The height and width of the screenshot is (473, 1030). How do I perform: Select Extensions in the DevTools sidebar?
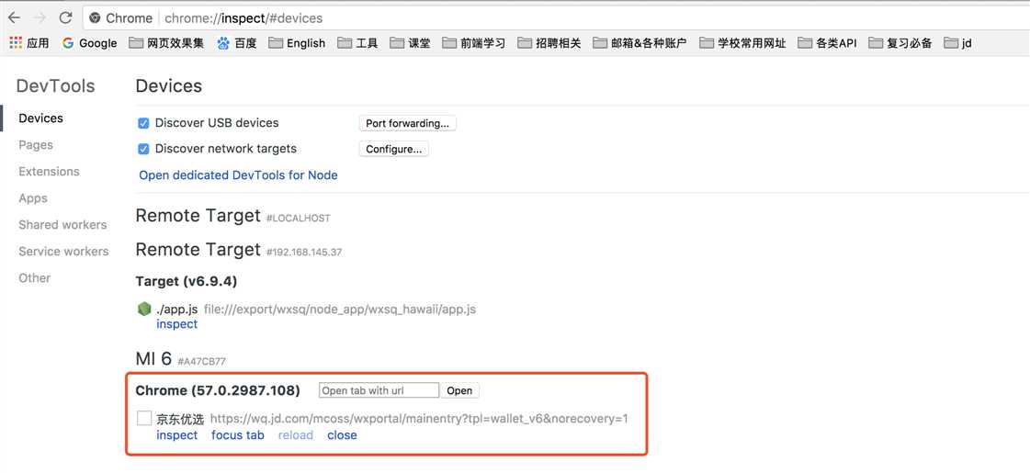pos(49,172)
